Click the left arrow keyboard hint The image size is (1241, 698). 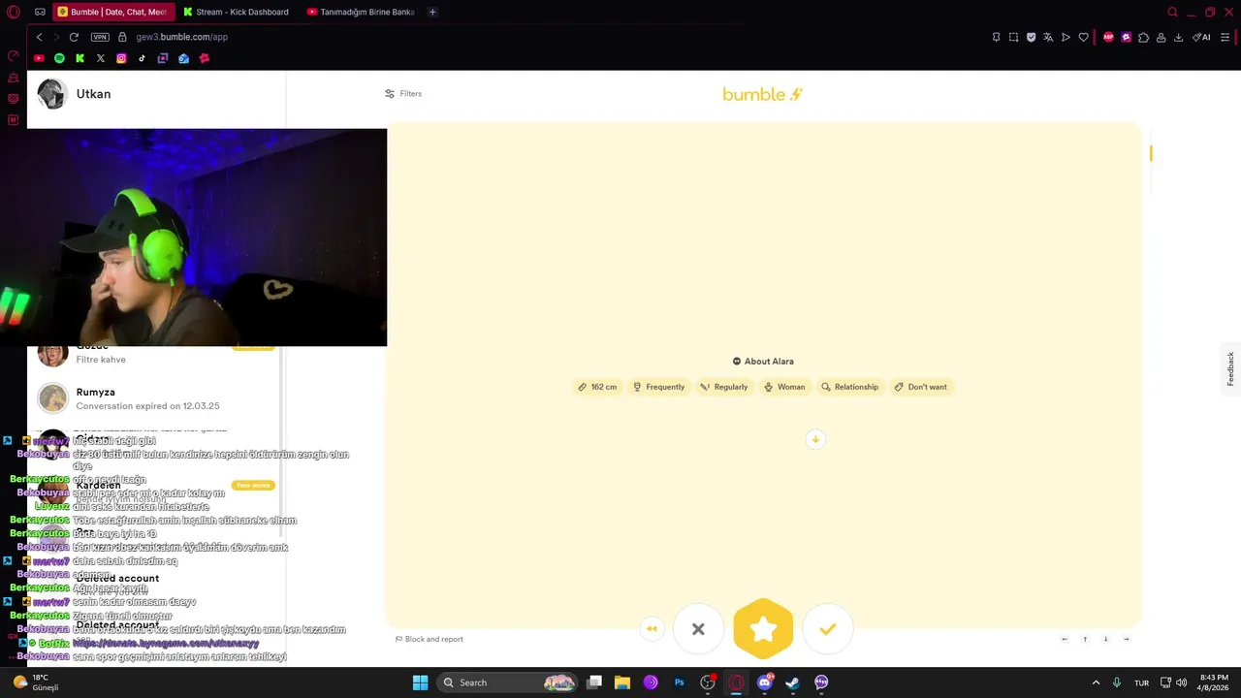(1065, 639)
